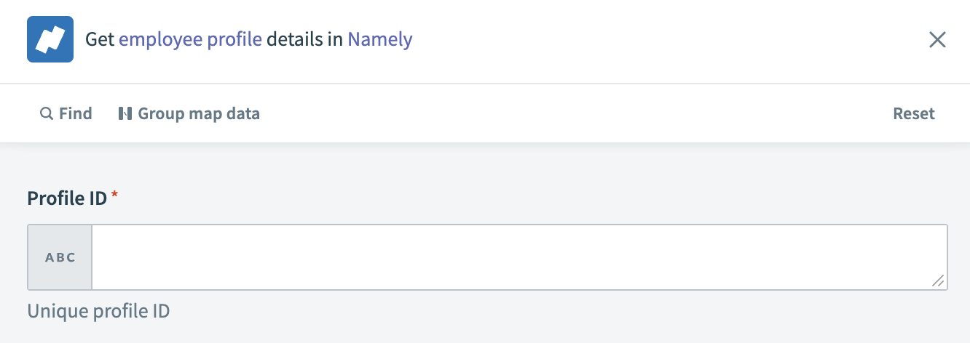Click the Profile ID field label

pyautogui.click(x=67, y=198)
